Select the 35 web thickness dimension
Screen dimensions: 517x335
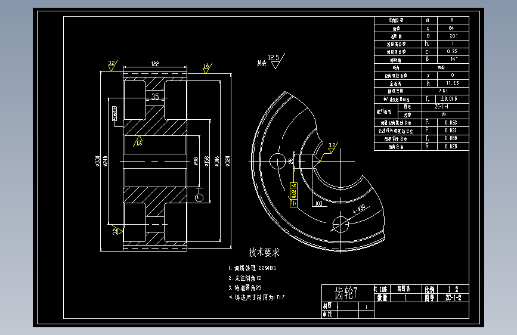155,96
